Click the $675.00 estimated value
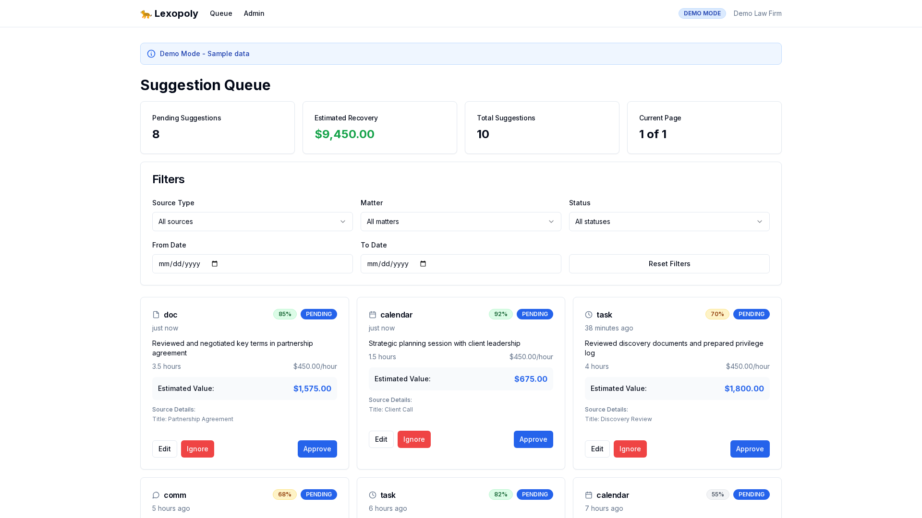The height and width of the screenshot is (518, 922). (531, 379)
